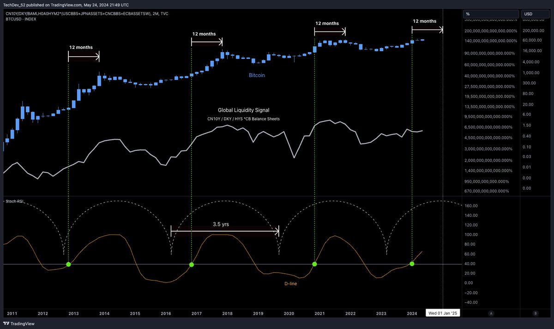554x329 pixels.
Task: Click the green signal dot just before 2021
Action: (x=314, y=264)
